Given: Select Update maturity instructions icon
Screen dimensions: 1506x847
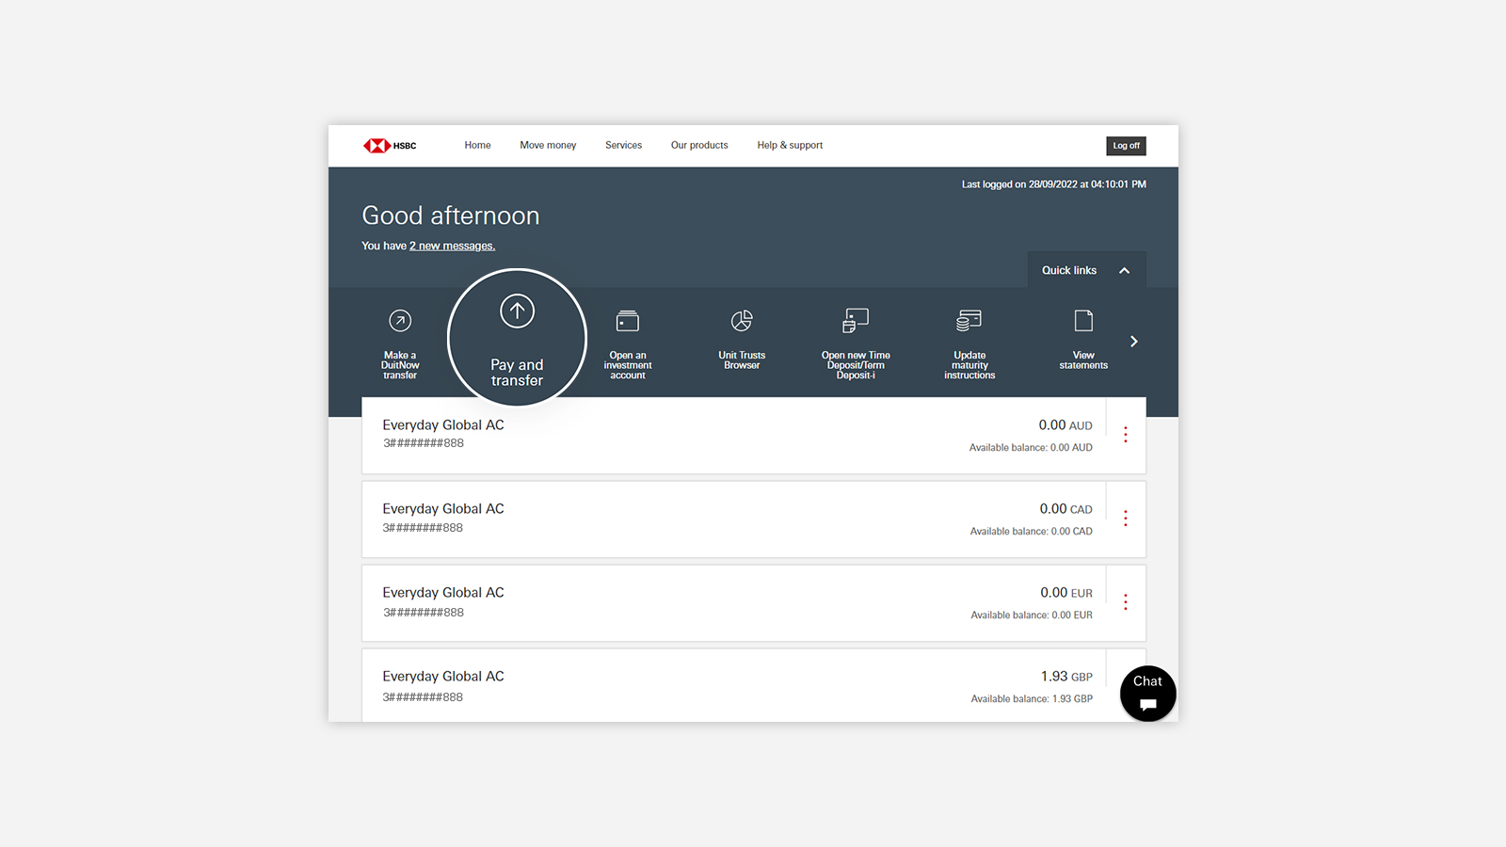Looking at the screenshot, I should (x=969, y=321).
